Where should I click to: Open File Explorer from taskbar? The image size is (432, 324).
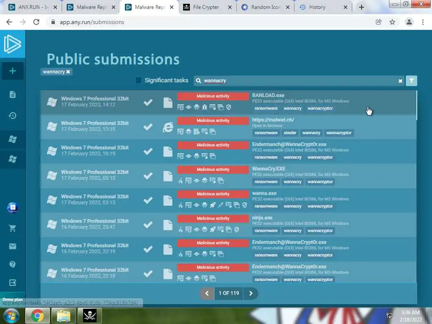pos(64,316)
